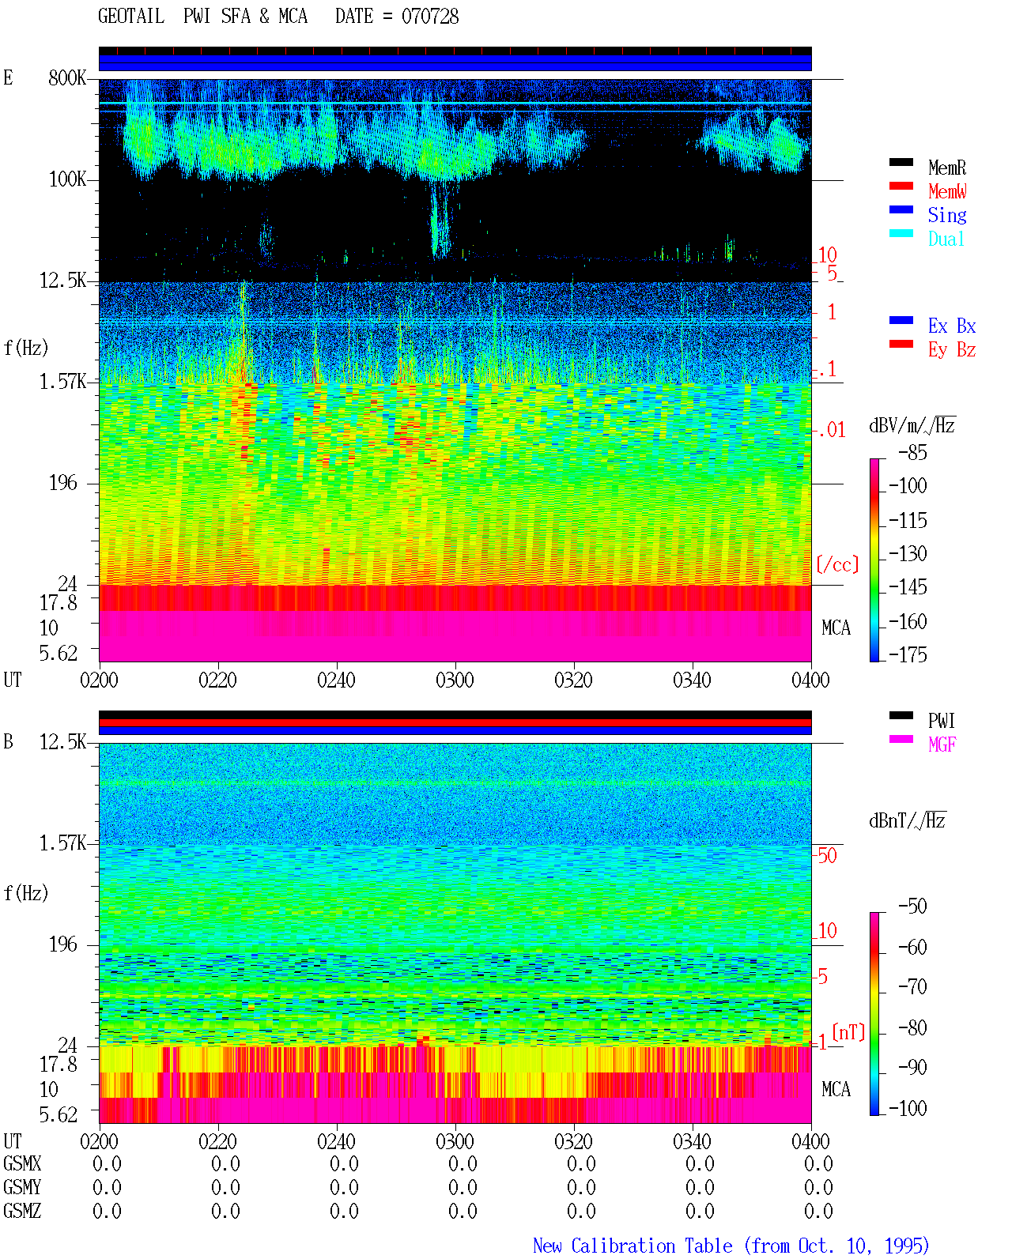Click the UT label under the E panel

tap(13, 680)
